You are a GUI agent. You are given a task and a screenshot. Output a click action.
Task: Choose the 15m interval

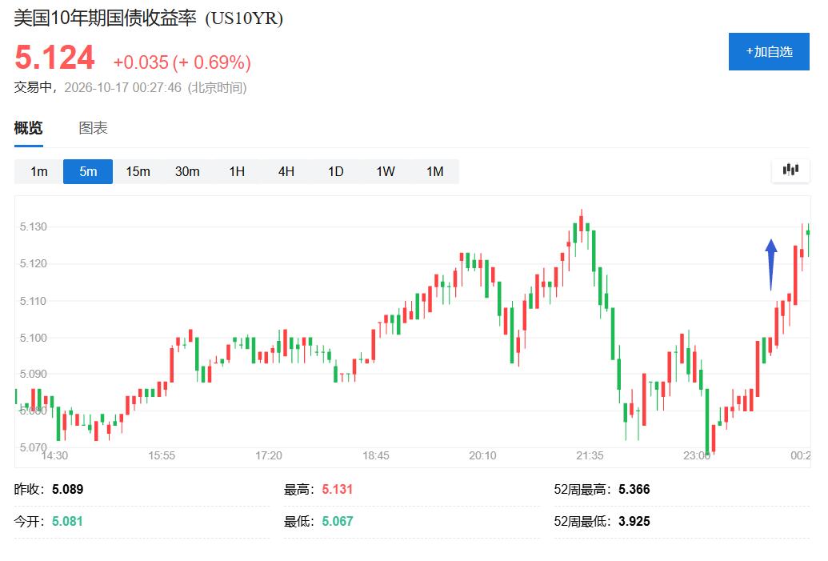tap(138, 172)
